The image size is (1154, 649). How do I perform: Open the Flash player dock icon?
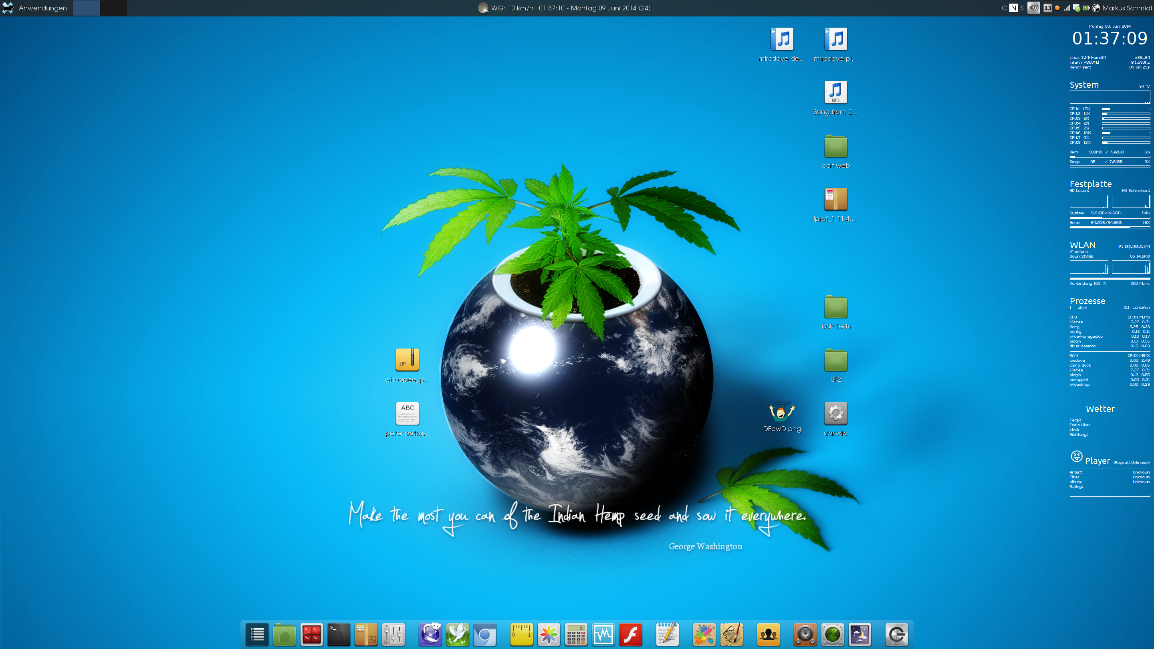(x=631, y=634)
